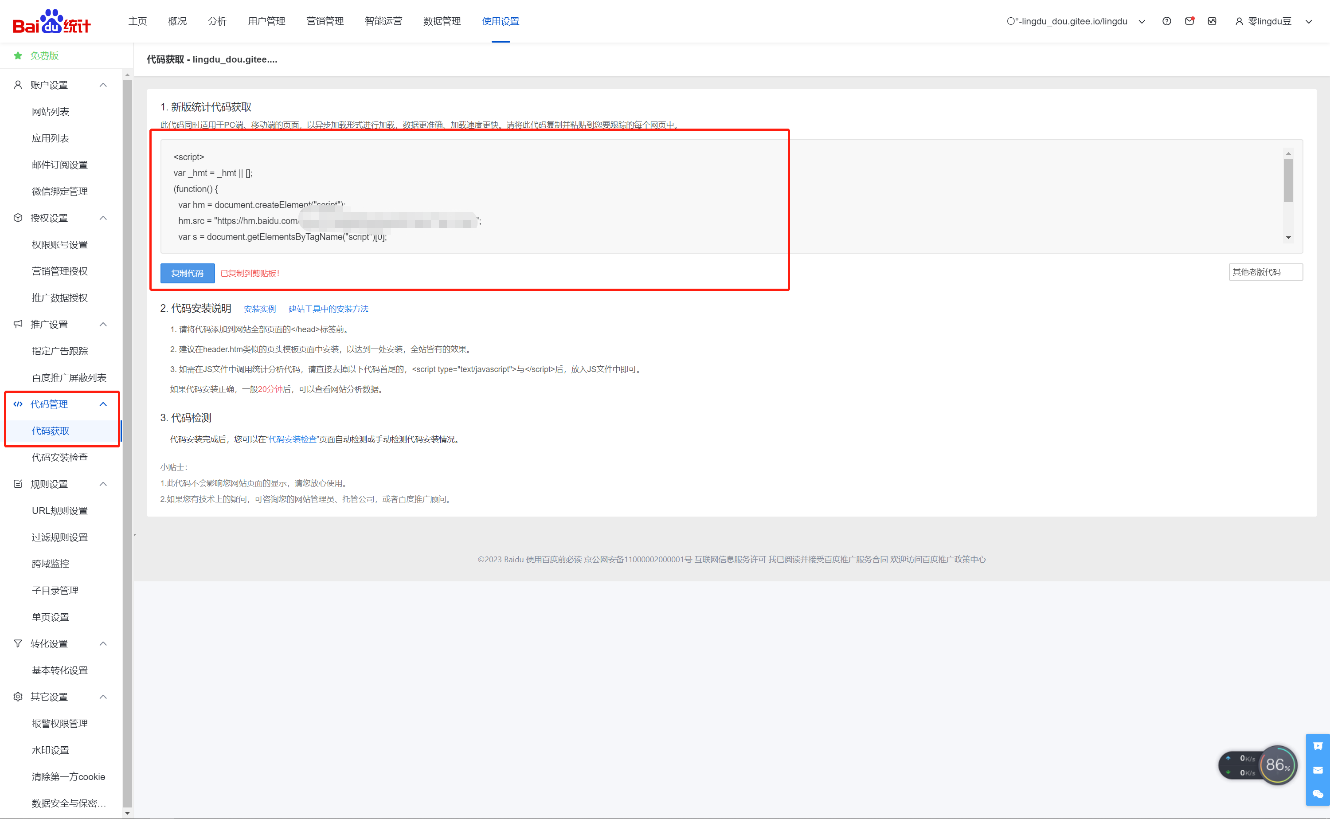Click the Baidu Tongji logo
The height and width of the screenshot is (819, 1330).
click(51, 22)
